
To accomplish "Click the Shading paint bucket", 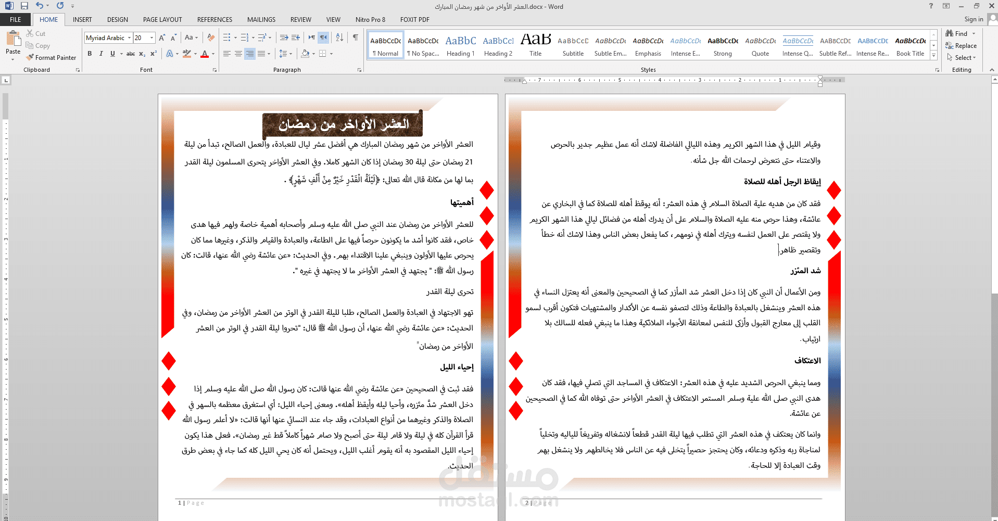I will pyautogui.click(x=305, y=54).
